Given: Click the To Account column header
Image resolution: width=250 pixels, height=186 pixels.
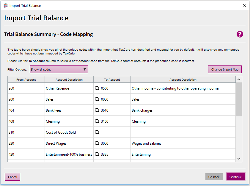Looking at the screenshot, I should click(112, 79).
